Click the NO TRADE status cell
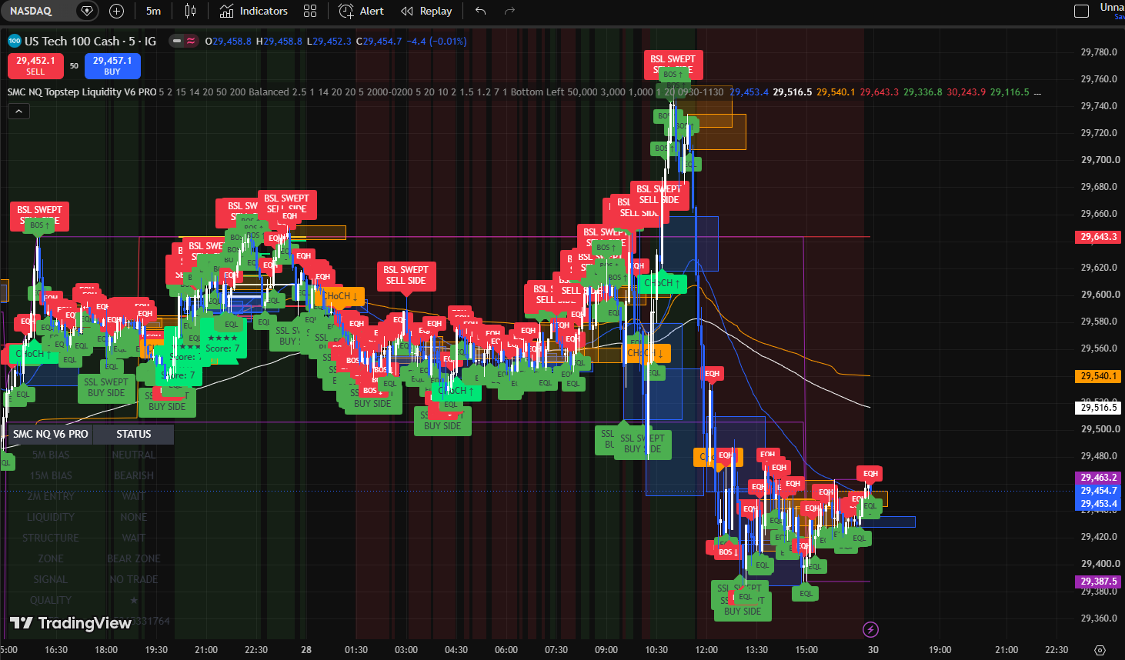Image resolution: width=1125 pixels, height=660 pixels. pos(134,579)
